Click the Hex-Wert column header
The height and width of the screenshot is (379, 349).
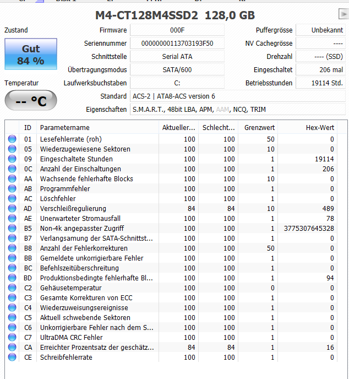tap(308, 127)
